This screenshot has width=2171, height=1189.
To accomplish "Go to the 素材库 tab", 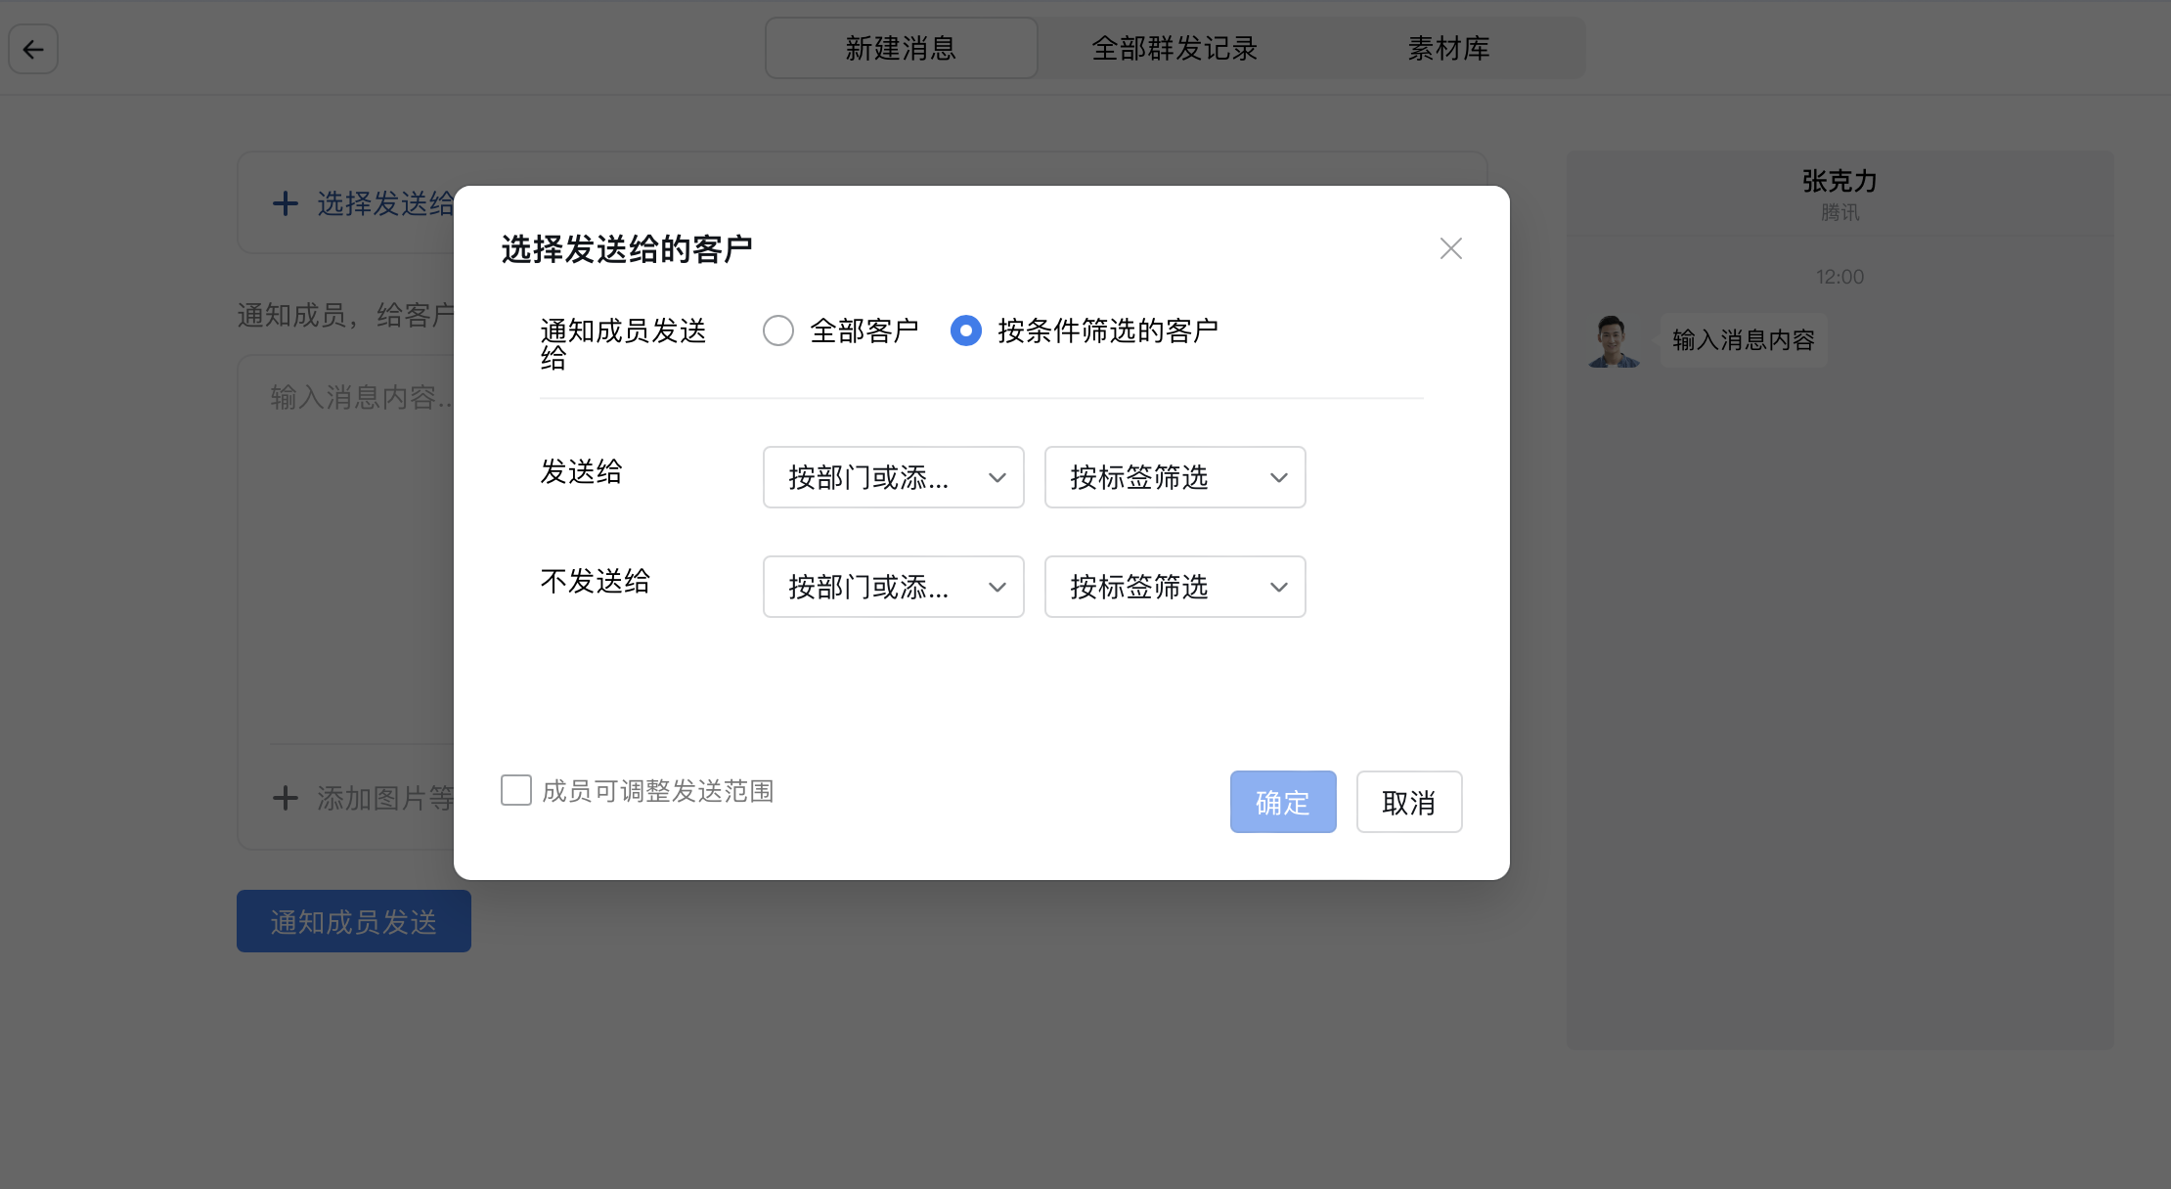I will point(1447,48).
